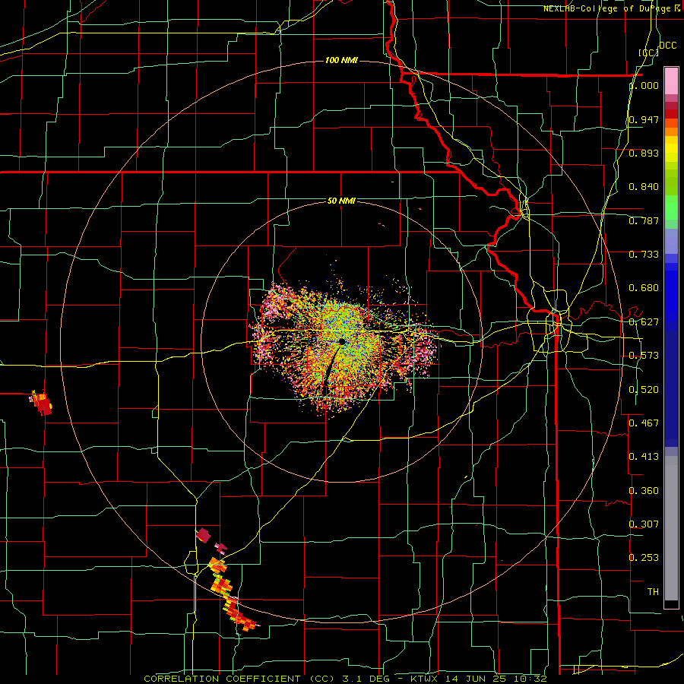
Task: Click the 0.627 scale label
Action: pos(644,322)
